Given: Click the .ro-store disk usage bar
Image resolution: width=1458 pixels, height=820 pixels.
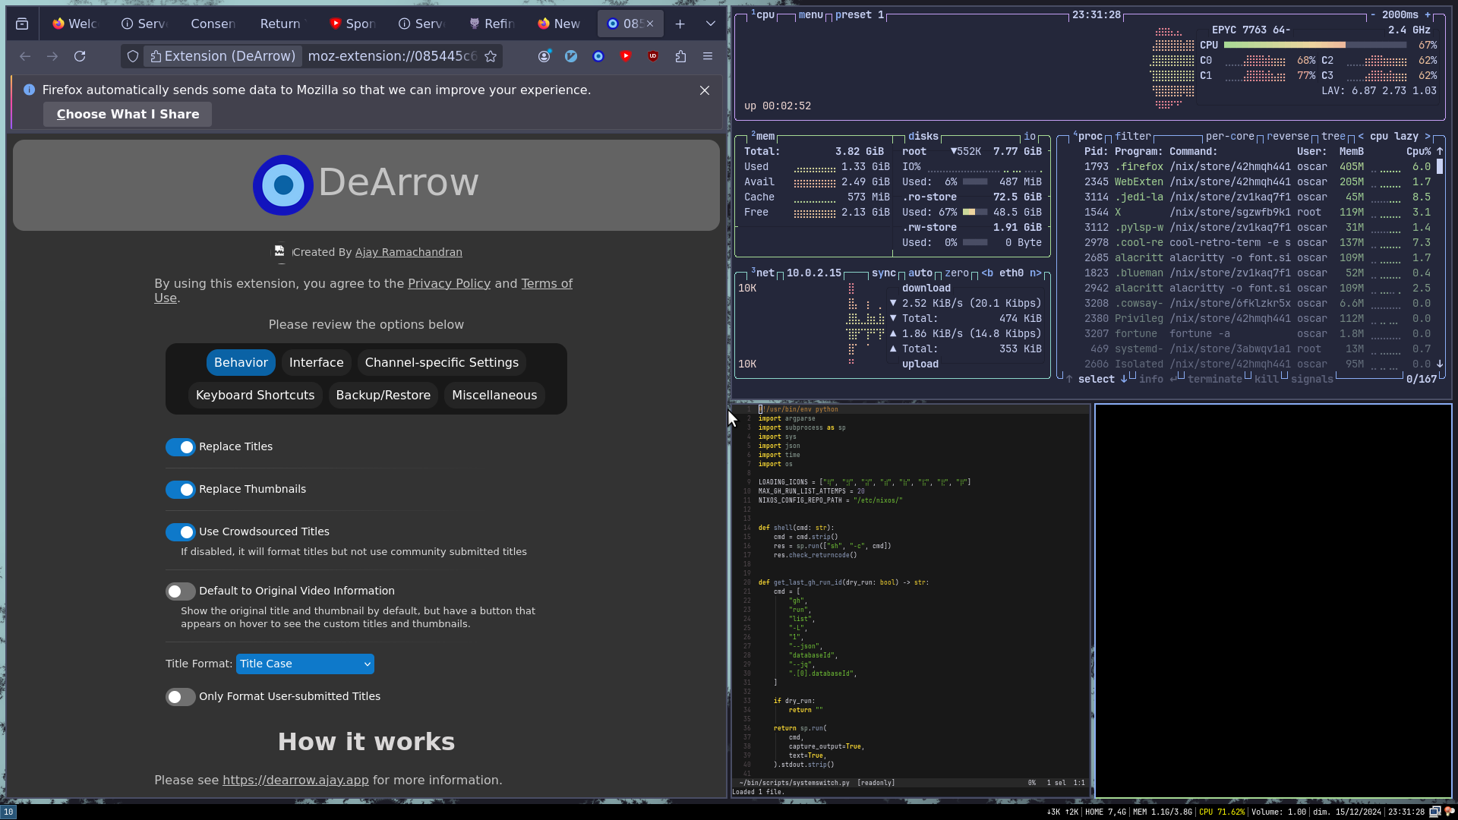Looking at the screenshot, I should point(975,212).
